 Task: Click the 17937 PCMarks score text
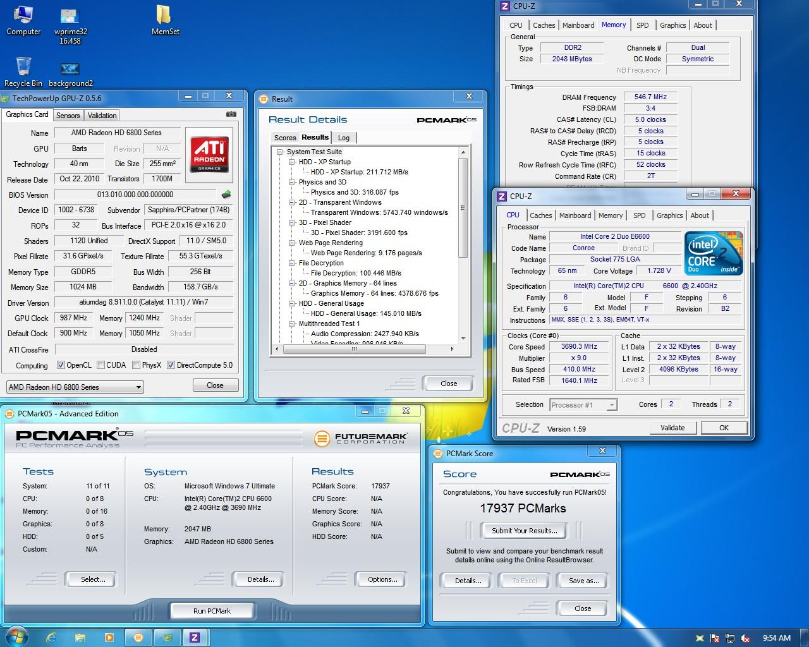(523, 509)
